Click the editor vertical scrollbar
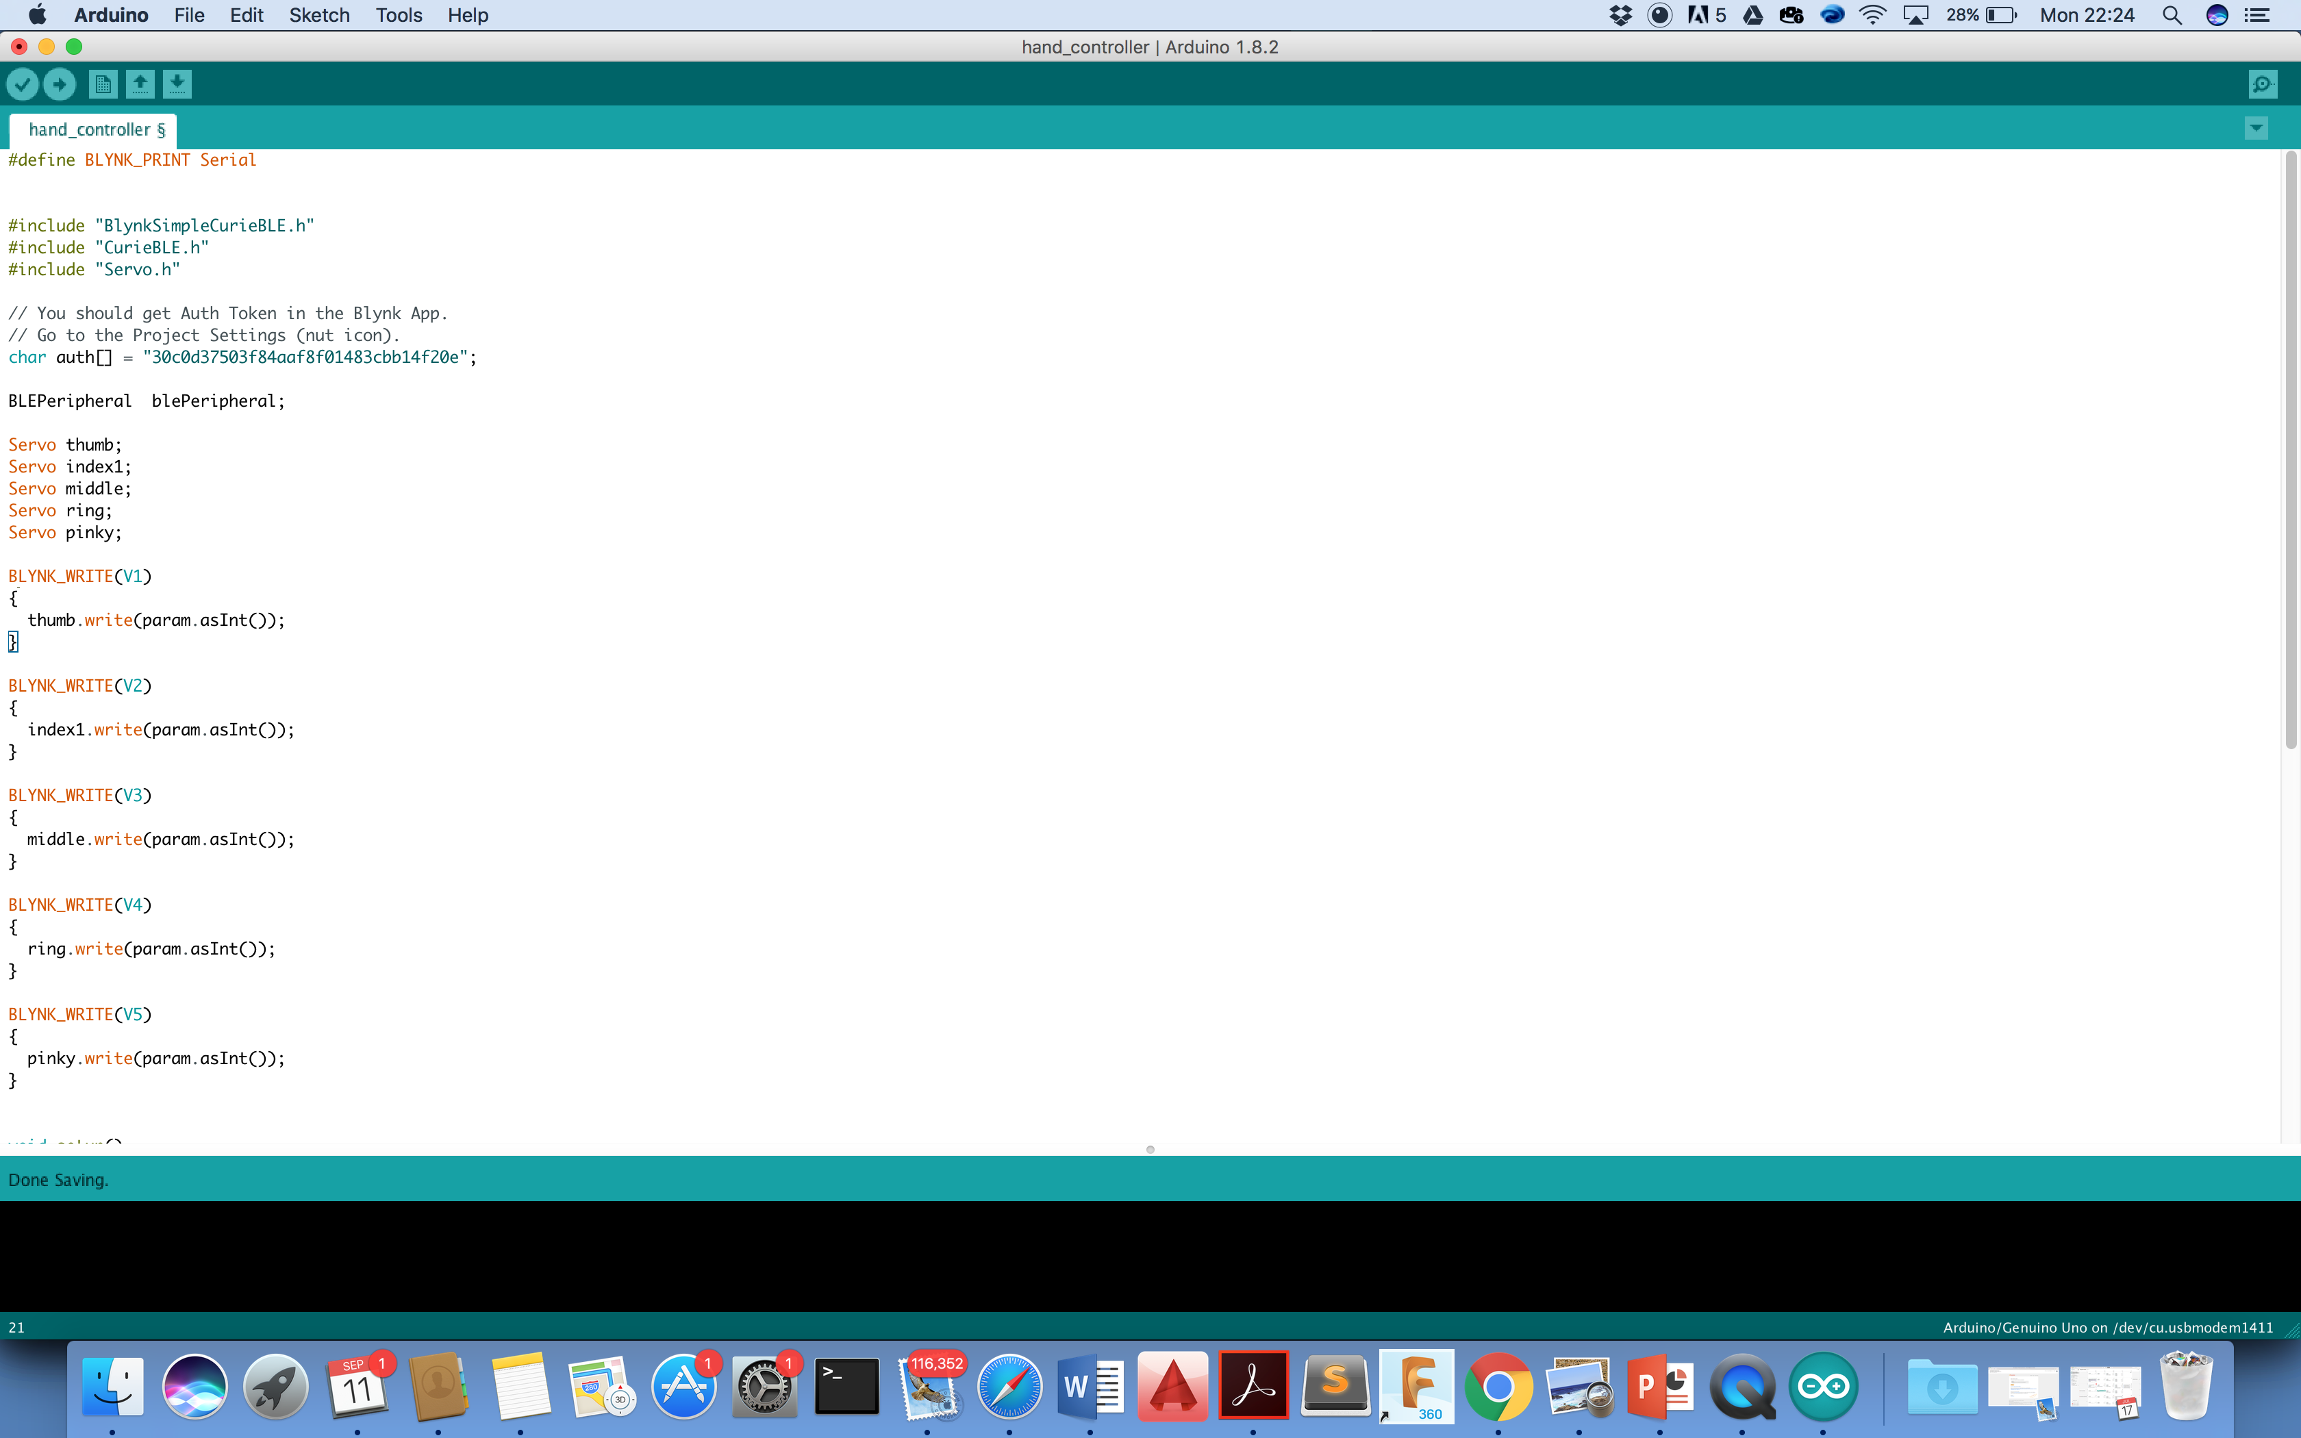The height and width of the screenshot is (1438, 2301). coord(2289,451)
